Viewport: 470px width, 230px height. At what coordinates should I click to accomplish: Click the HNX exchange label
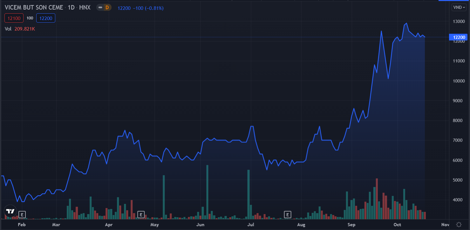85,8
